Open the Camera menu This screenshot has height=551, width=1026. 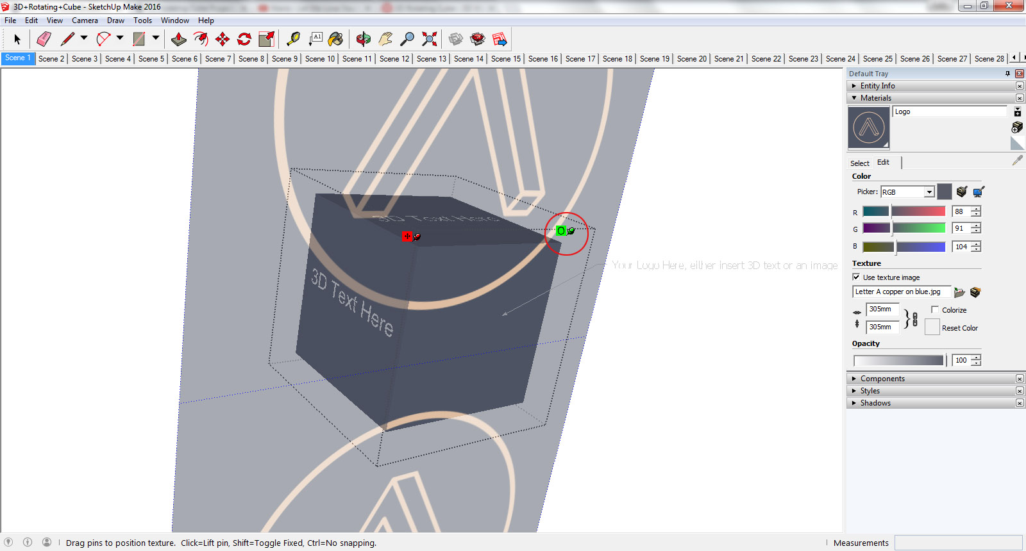pyautogui.click(x=85, y=21)
